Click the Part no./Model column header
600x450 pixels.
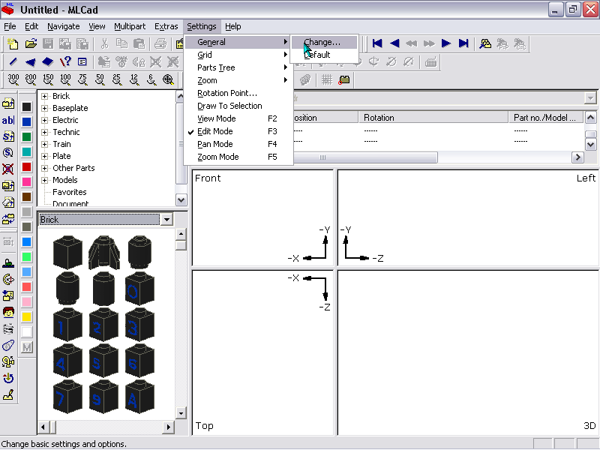coord(546,118)
